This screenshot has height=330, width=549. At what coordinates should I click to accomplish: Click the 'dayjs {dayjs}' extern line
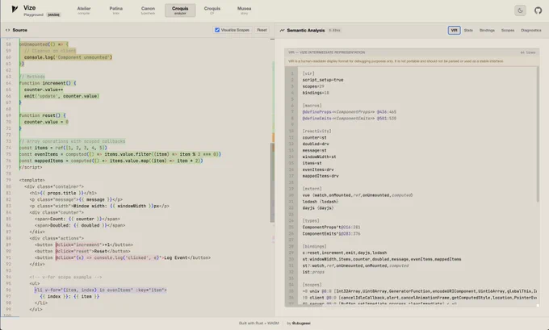(318, 208)
